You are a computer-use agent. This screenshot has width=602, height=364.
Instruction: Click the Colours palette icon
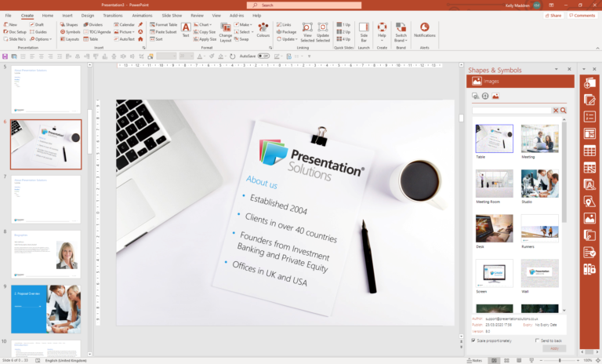click(x=263, y=29)
